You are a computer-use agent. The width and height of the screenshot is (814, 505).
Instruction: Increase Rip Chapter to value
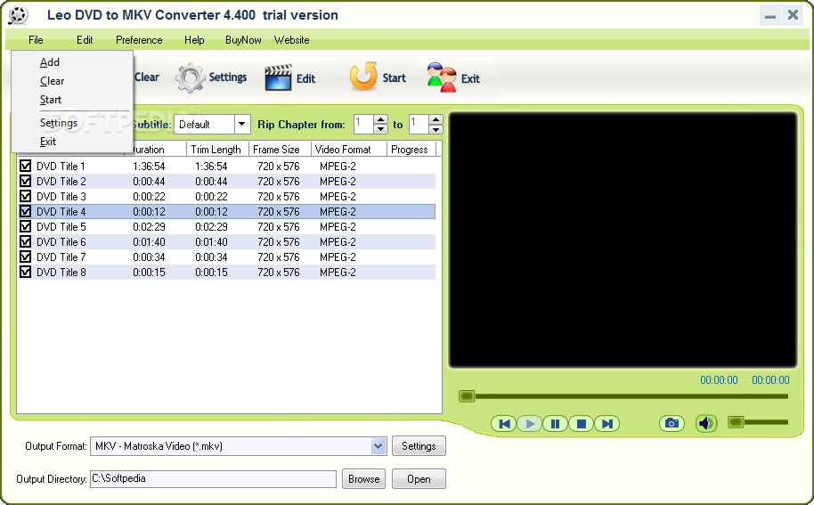[x=435, y=120]
